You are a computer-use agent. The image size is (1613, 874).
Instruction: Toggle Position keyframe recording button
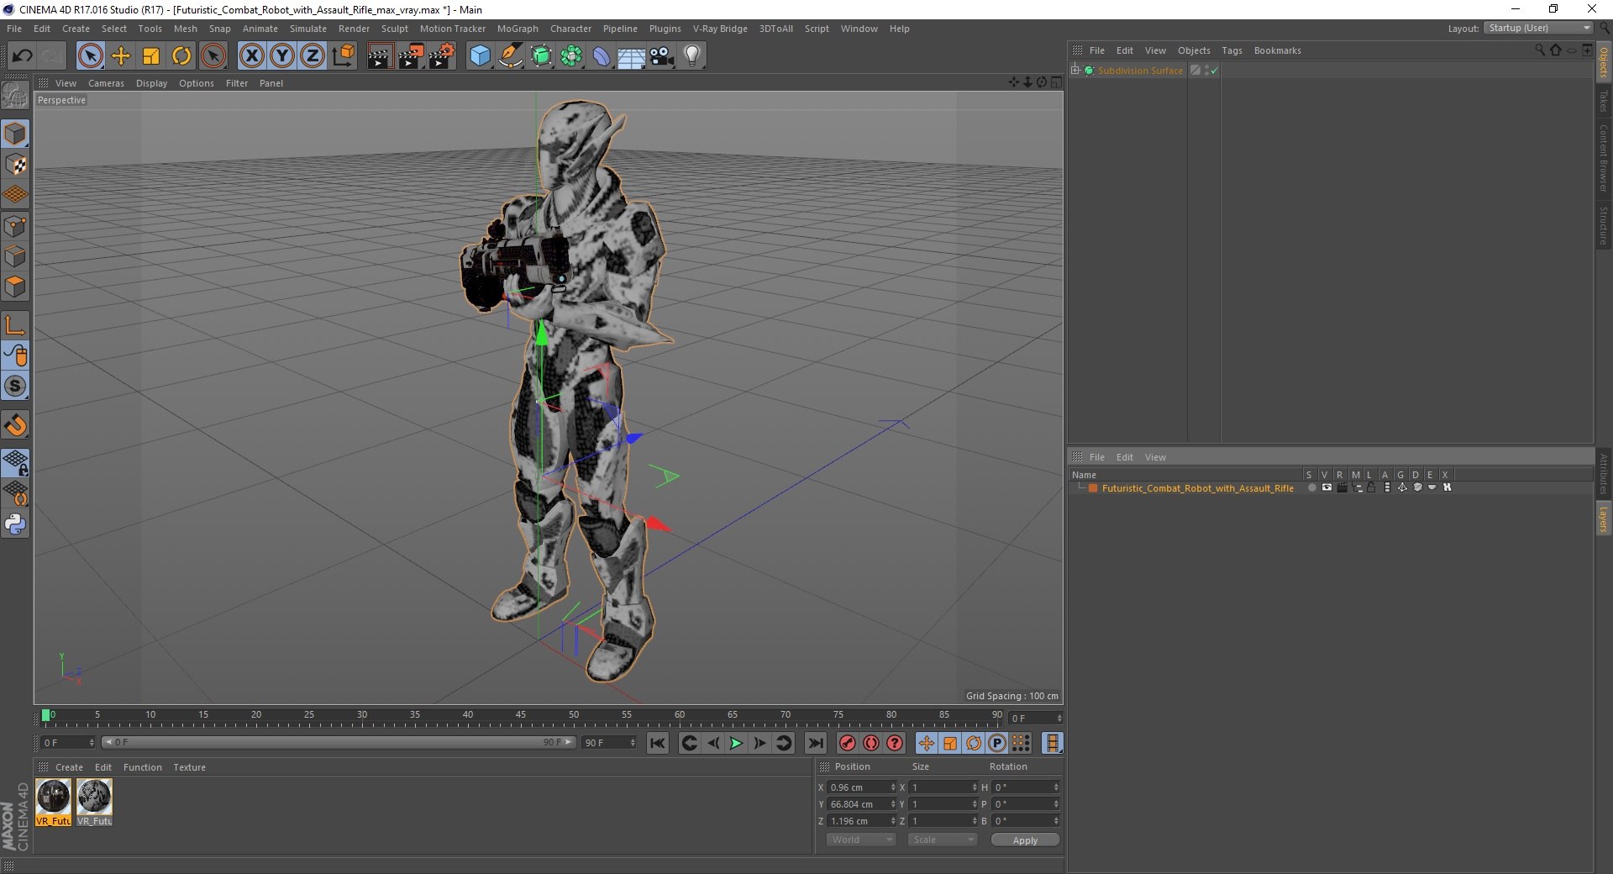pos(927,743)
